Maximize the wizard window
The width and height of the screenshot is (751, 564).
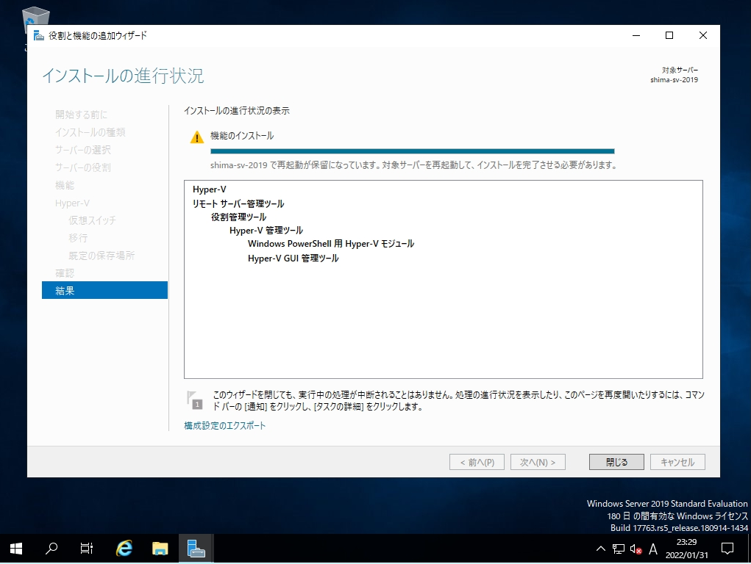[x=669, y=35]
